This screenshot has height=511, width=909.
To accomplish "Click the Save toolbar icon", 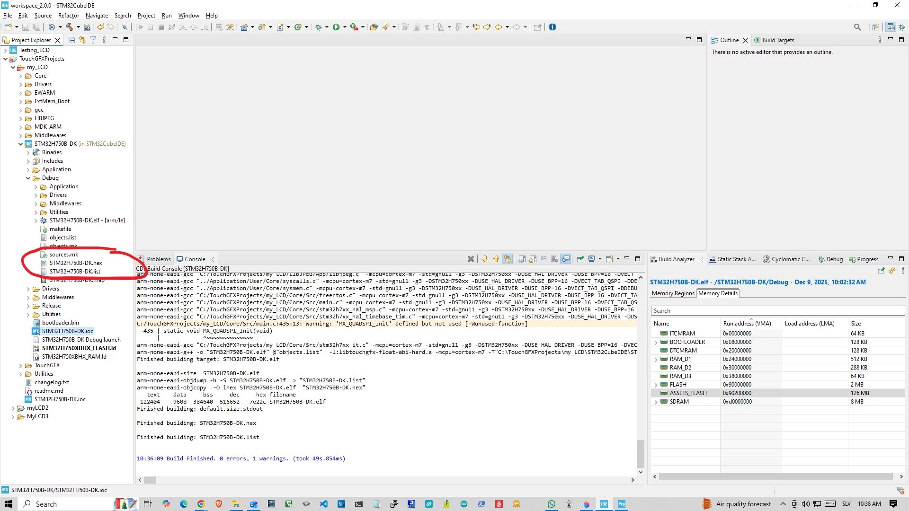I will (26, 27).
